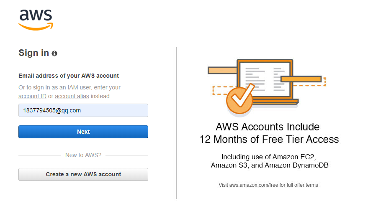Click the orange smile arrow under aws
The image size is (373, 206).
(36, 27)
